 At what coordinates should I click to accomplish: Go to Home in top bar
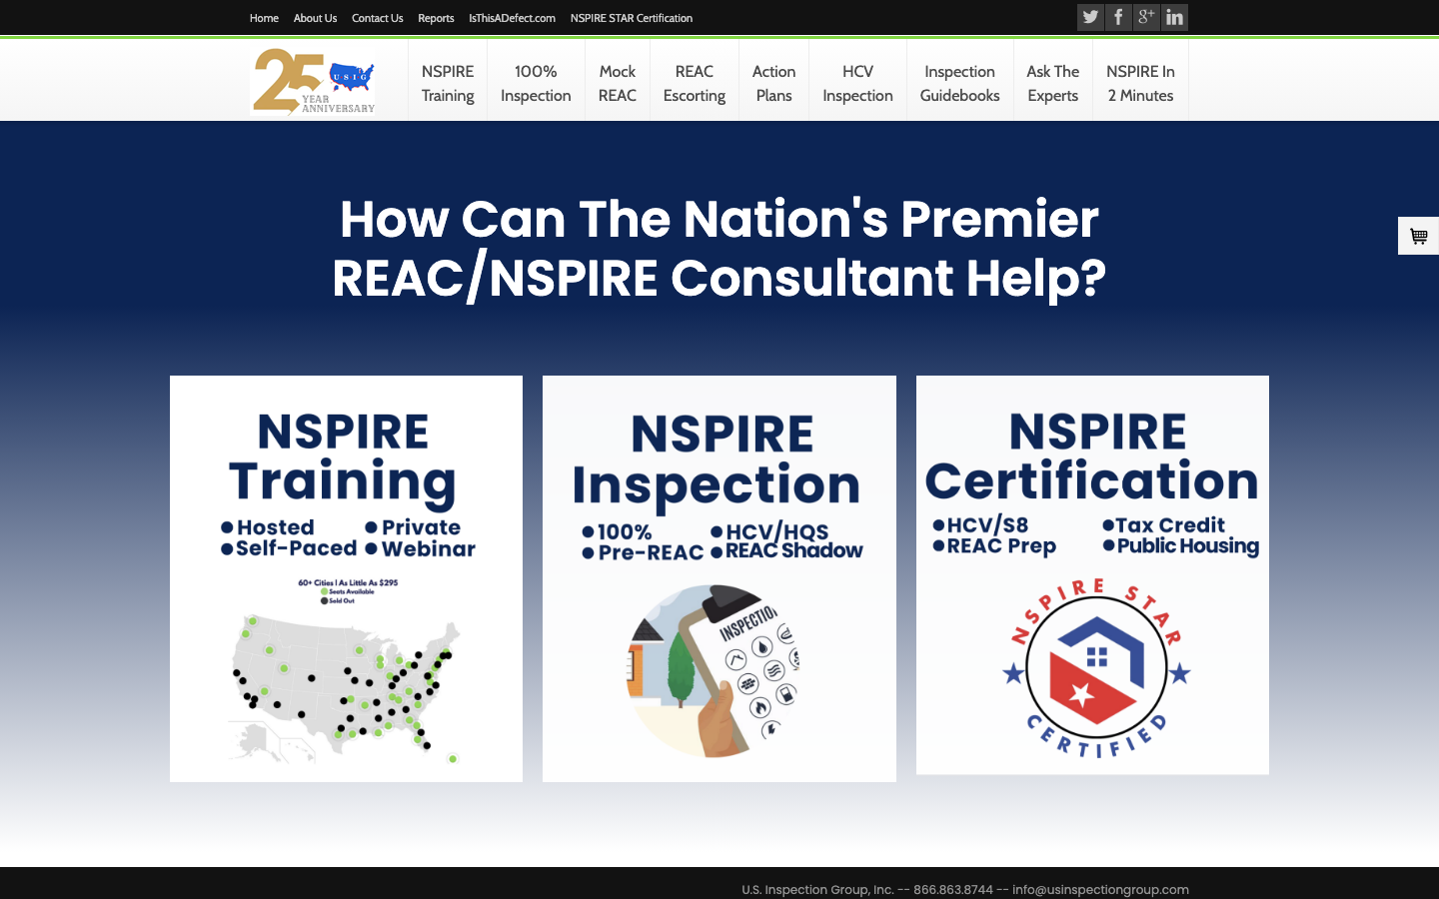click(264, 18)
